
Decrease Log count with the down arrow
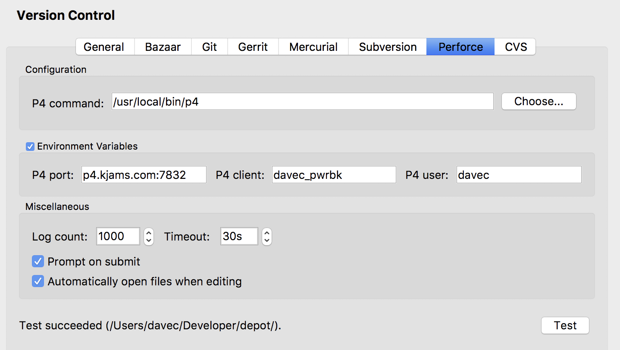[149, 240]
